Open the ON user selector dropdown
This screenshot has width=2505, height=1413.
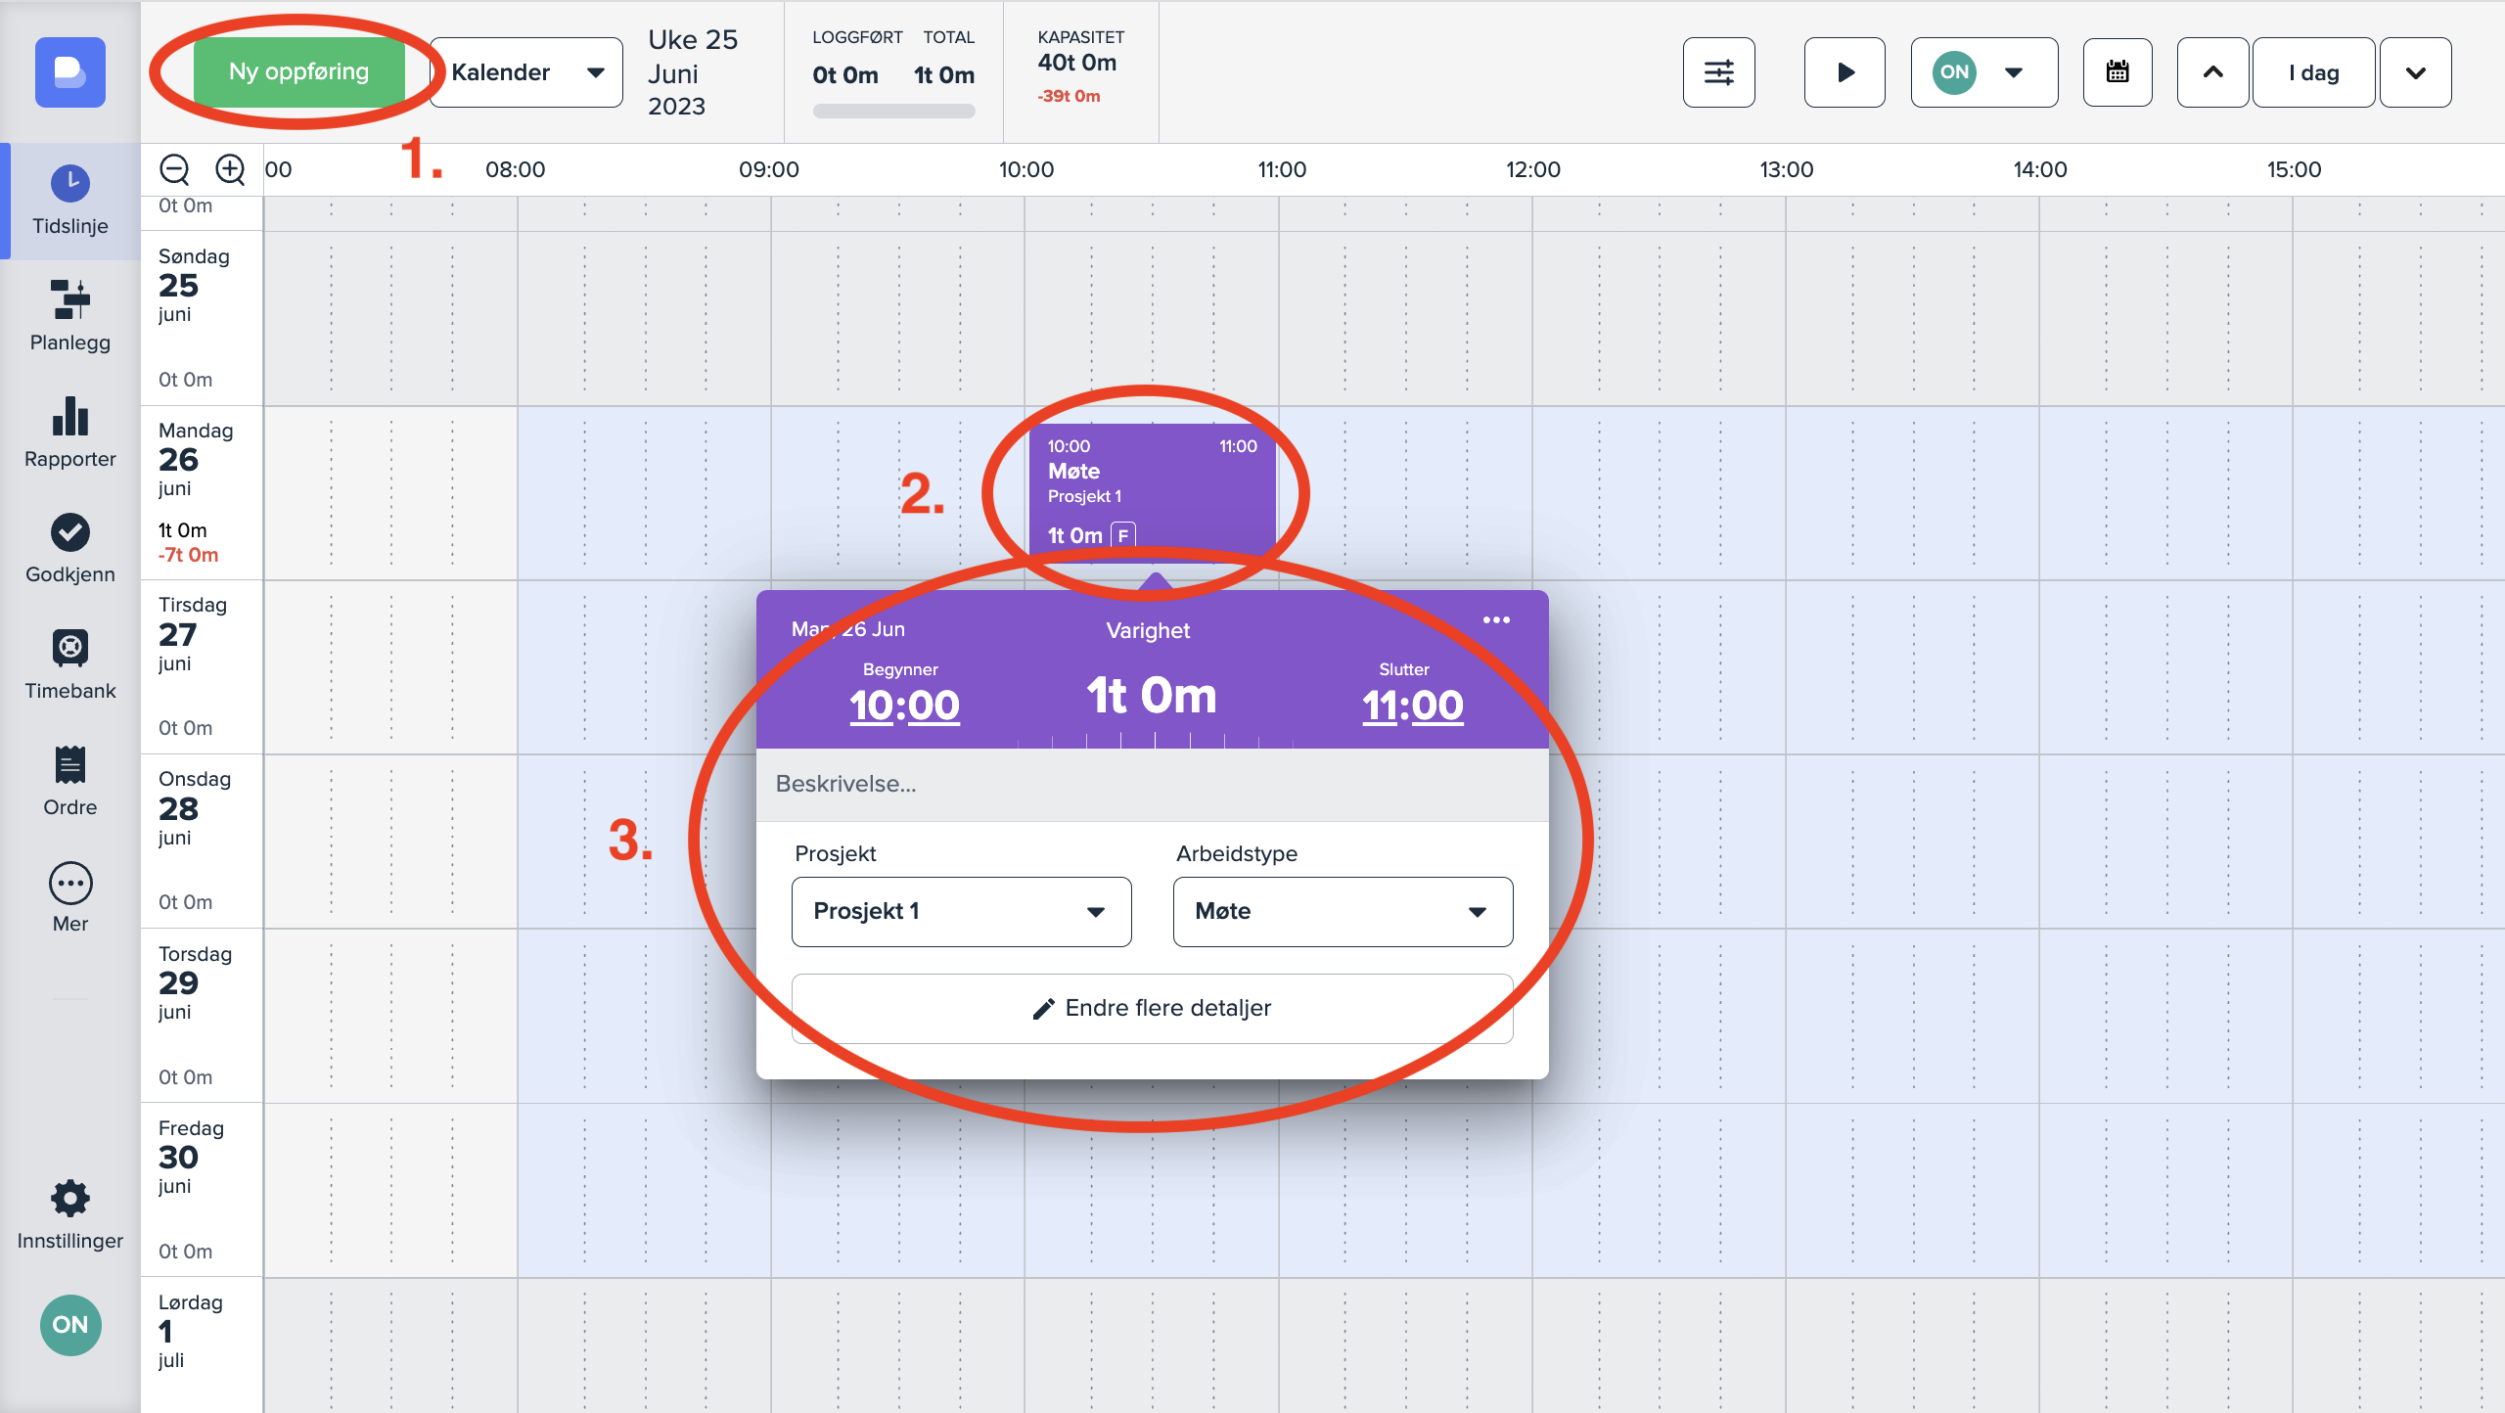(1983, 72)
